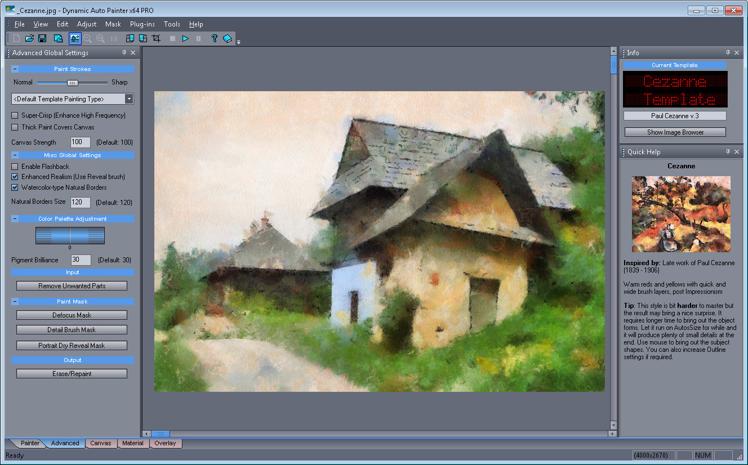The height and width of the screenshot is (465, 748).
Task: Check Thick Paint Covers Canvas
Action: point(15,127)
